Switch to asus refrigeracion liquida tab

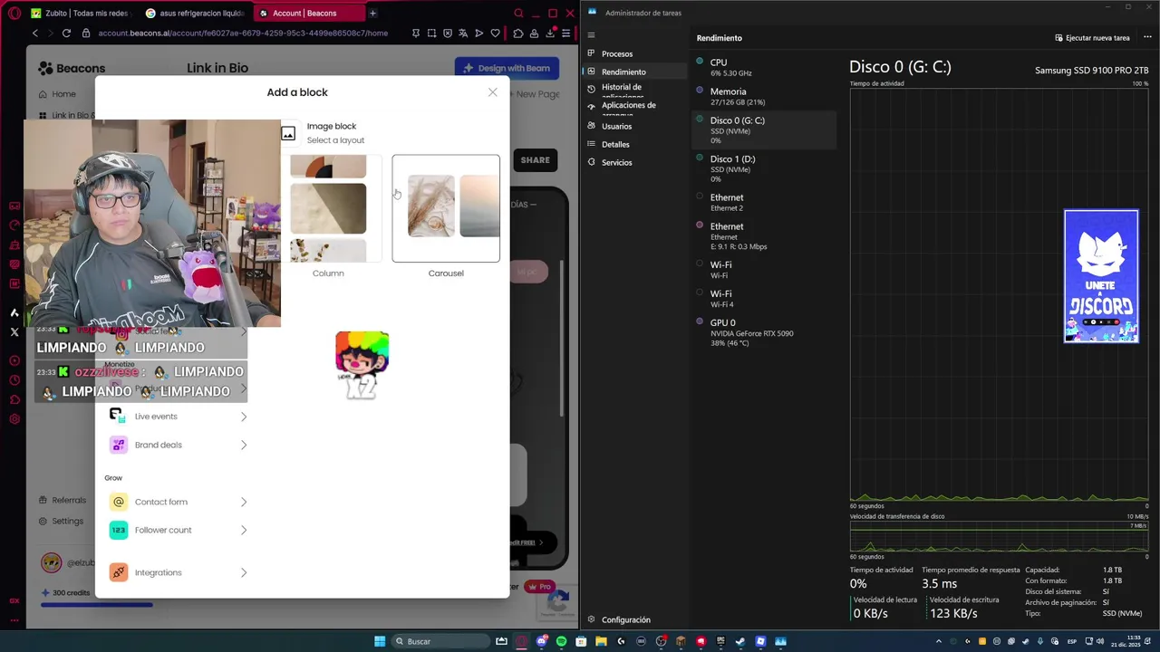(x=195, y=14)
